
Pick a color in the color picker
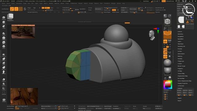point(168,84)
